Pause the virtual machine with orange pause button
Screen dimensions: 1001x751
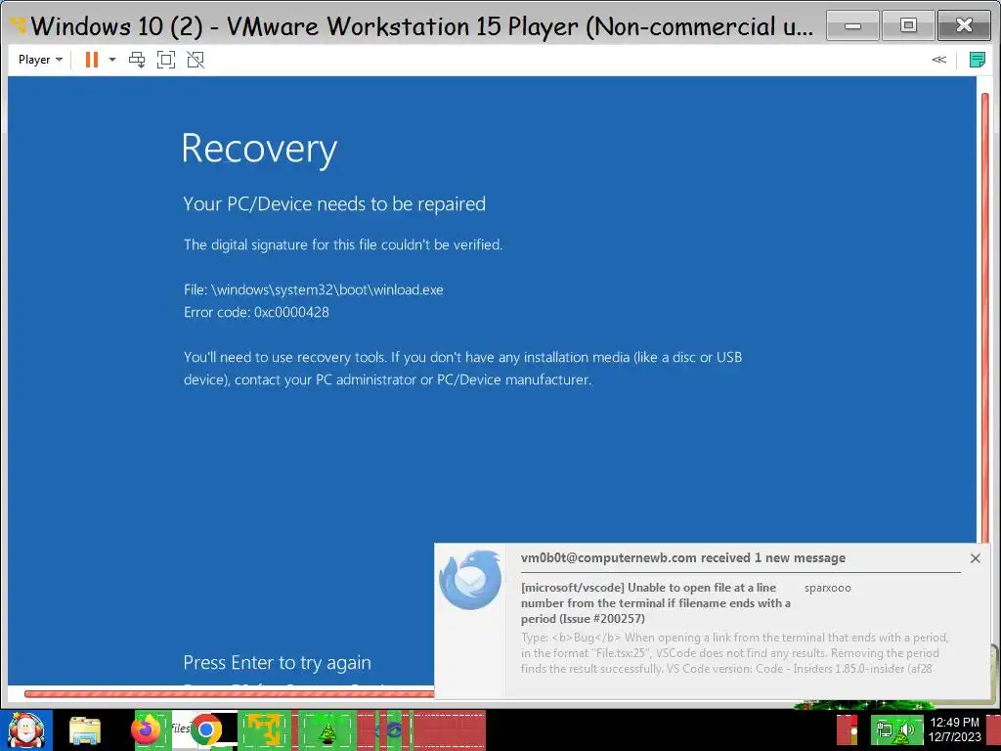pos(92,60)
